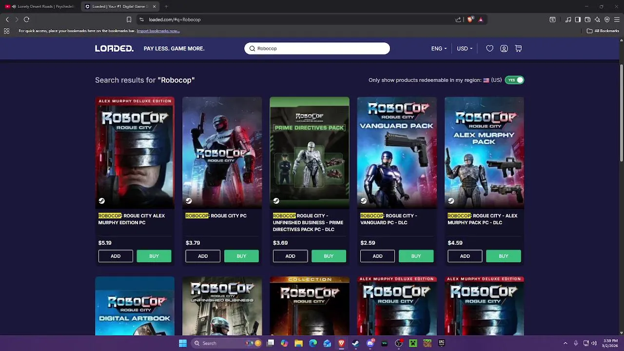Select the Loaded Digital Game tab

click(120, 6)
